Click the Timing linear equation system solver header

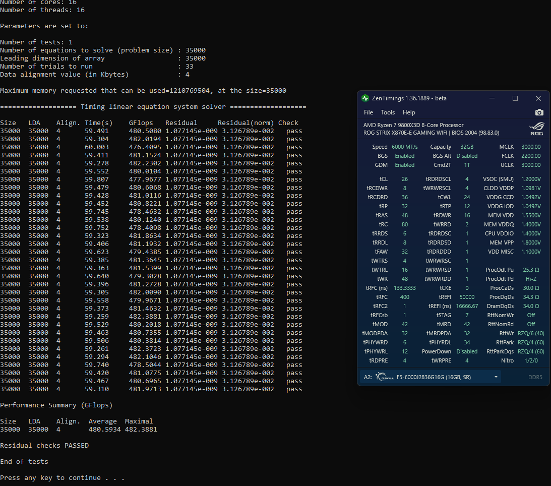[x=153, y=107]
